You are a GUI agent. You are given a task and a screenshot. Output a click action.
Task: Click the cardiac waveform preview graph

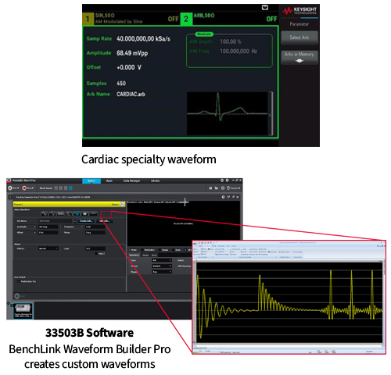(x=228, y=113)
